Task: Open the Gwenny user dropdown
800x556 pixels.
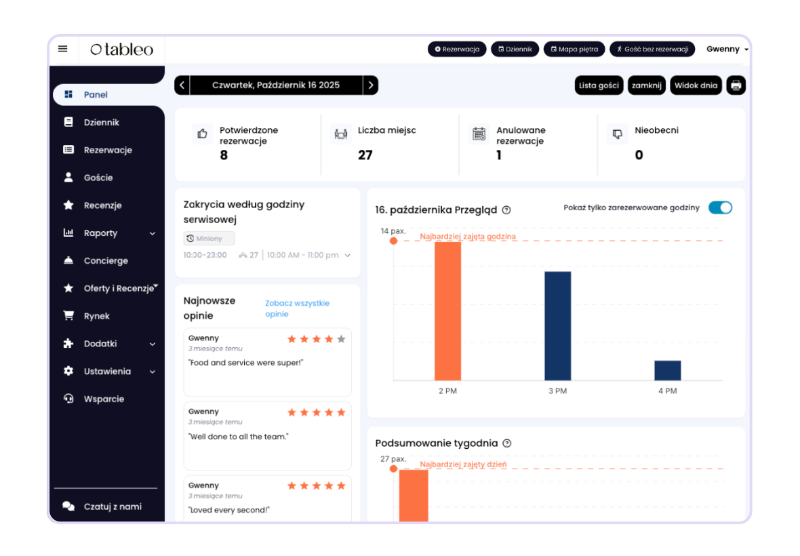Action: [x=727, y=49]
